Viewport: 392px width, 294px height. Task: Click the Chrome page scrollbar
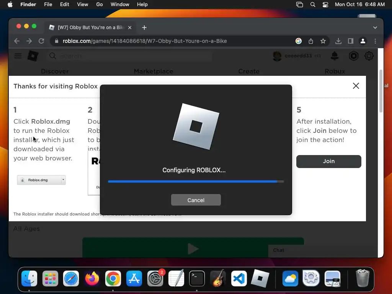click(381, 91)
